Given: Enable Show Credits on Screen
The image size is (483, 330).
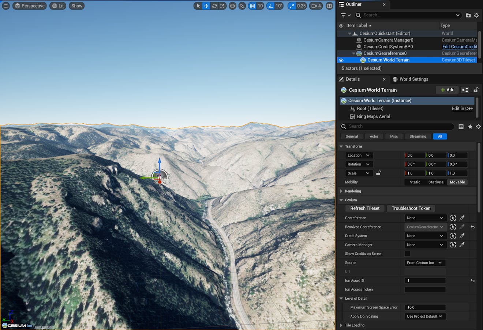Looking at the screenshot, I should (x=408, y=254).
